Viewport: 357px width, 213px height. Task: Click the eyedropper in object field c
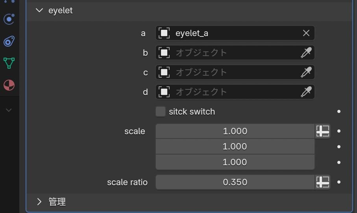306,72
